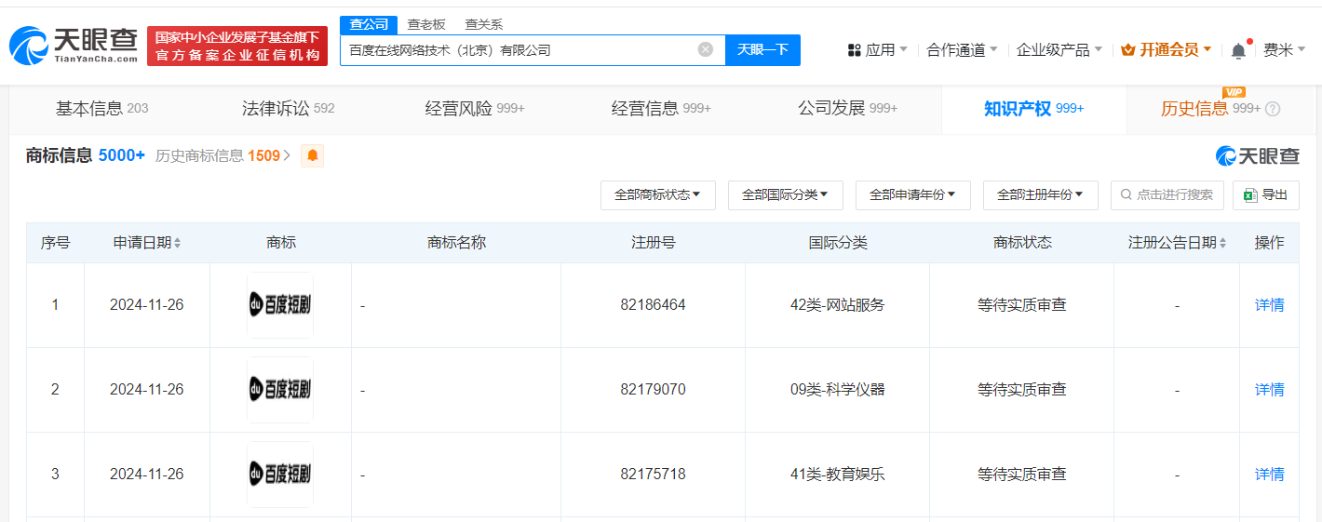Switch to the 经营风险 tab

coord(475,109)
